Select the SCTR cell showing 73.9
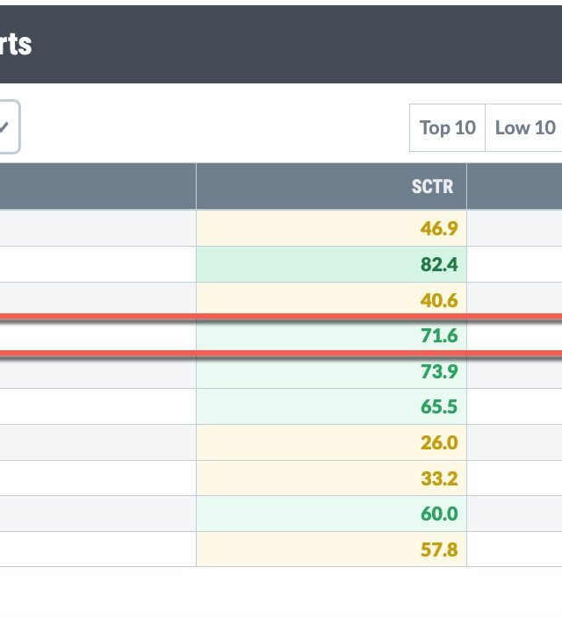Screen dimensions: 562x625 [x=438, y=371]
